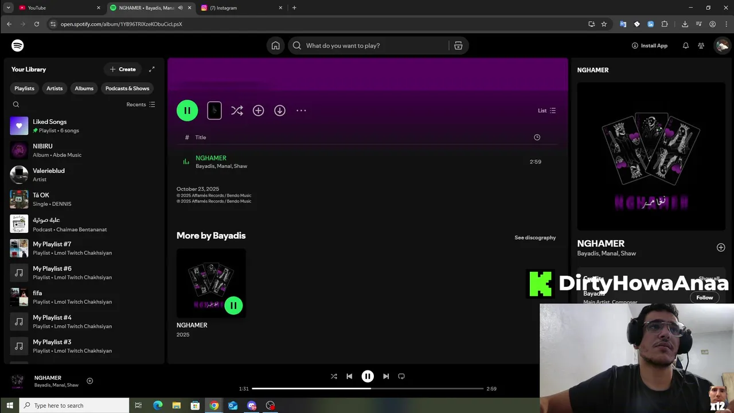Switch to Instagram browser tab

pyautogui.click(x=241, y=7)
